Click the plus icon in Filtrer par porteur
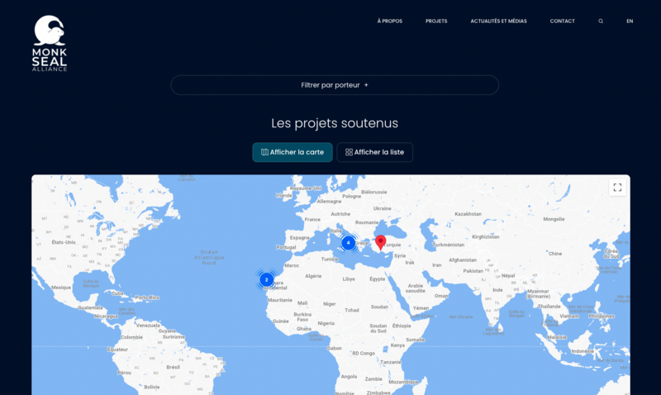Screen dimensions: 661x395 366,85
